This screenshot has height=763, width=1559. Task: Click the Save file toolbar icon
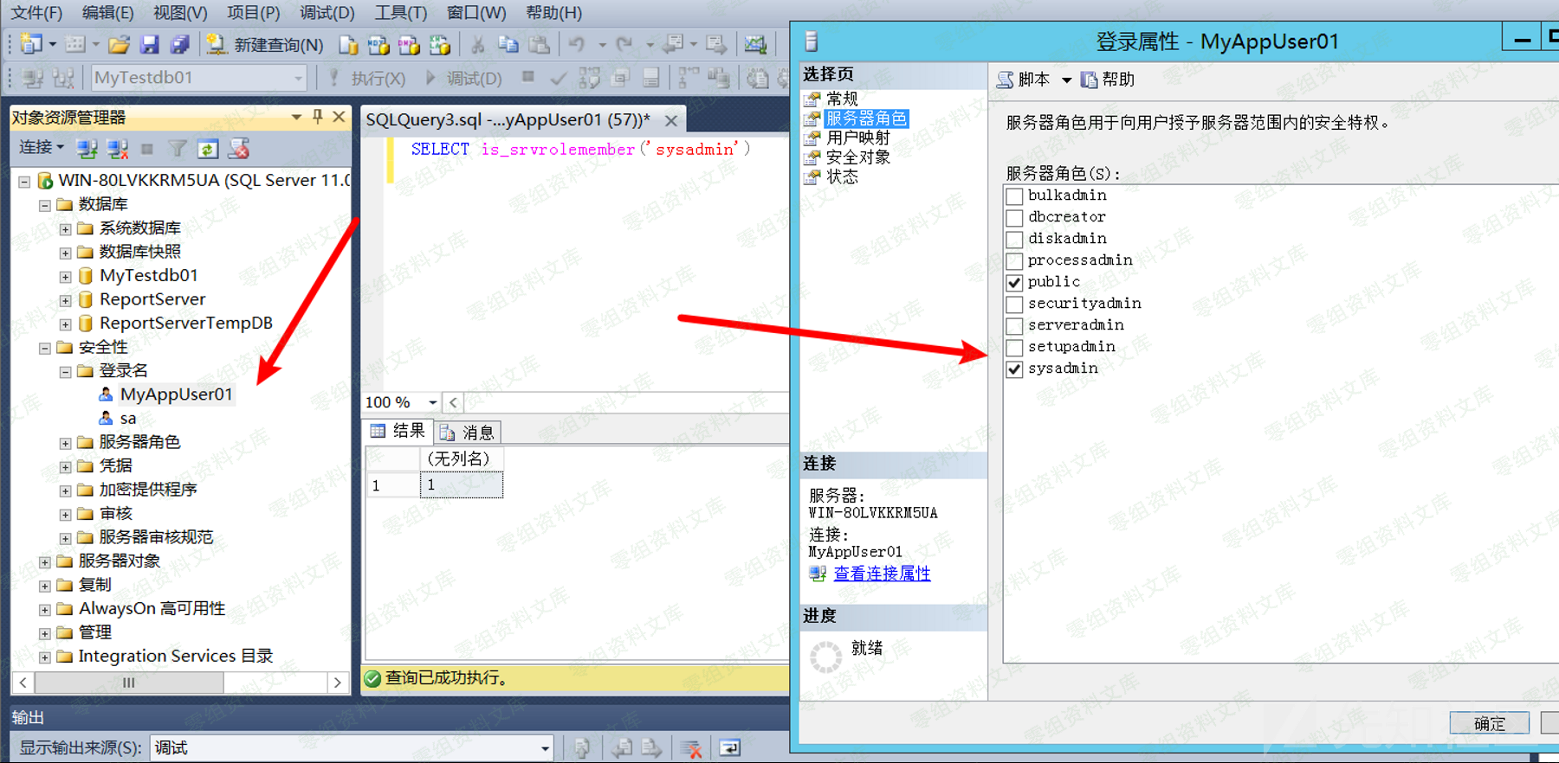[x=150, y=44]
